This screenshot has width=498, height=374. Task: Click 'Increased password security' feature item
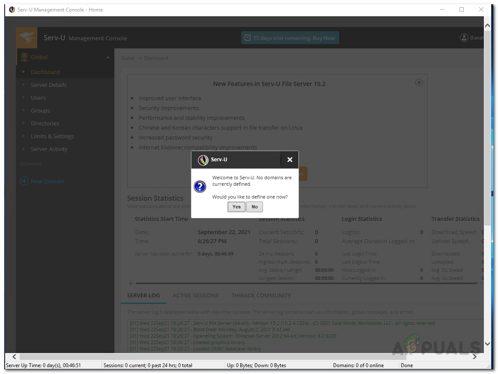click(x=175, y=137)
